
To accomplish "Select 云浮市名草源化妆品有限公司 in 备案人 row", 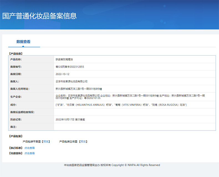I will point(72,82).
